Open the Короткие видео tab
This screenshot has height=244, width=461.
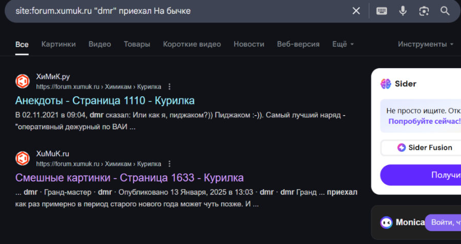tap(192, 44)
